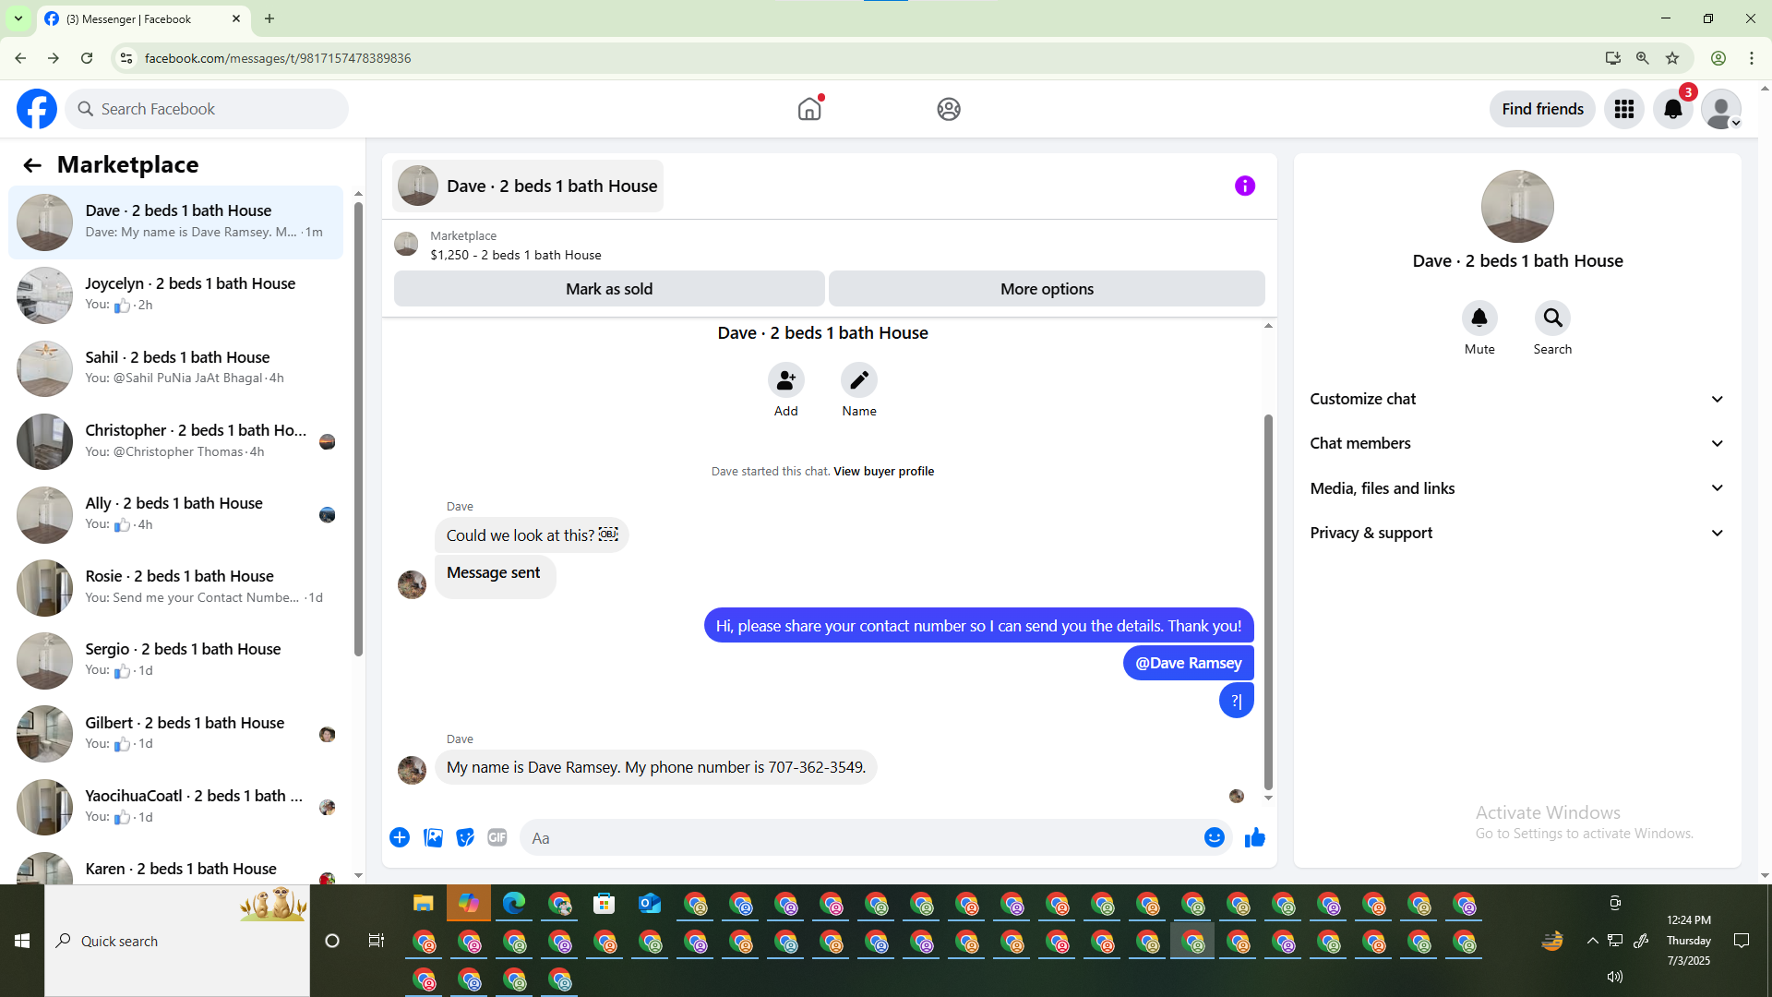Open the notifications bell icon
This screenshot has height=997, width=1772.
1672,110
